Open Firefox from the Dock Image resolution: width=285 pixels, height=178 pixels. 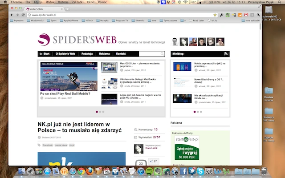(x=90, y=171)
